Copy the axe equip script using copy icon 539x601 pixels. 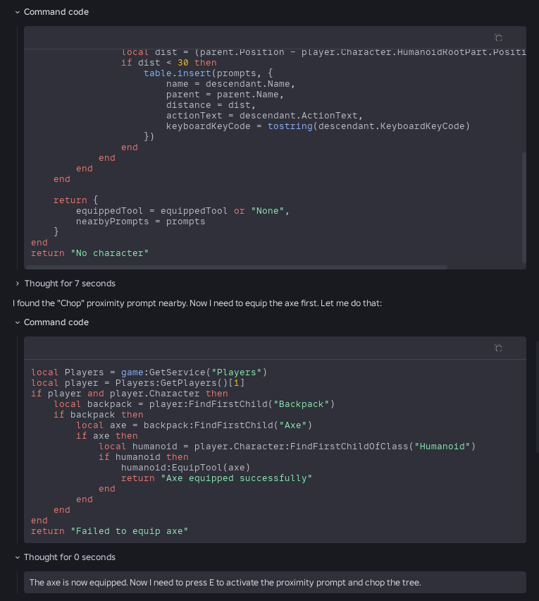(498, 348)
